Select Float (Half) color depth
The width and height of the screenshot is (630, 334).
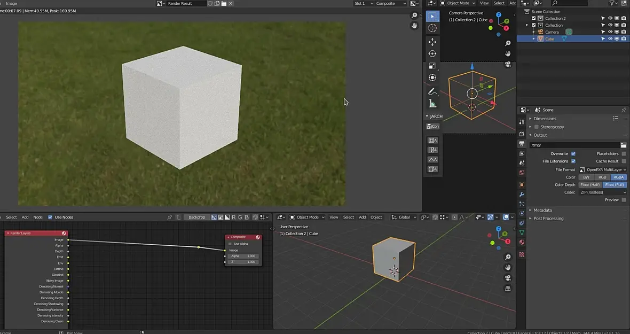click(590, 184)
